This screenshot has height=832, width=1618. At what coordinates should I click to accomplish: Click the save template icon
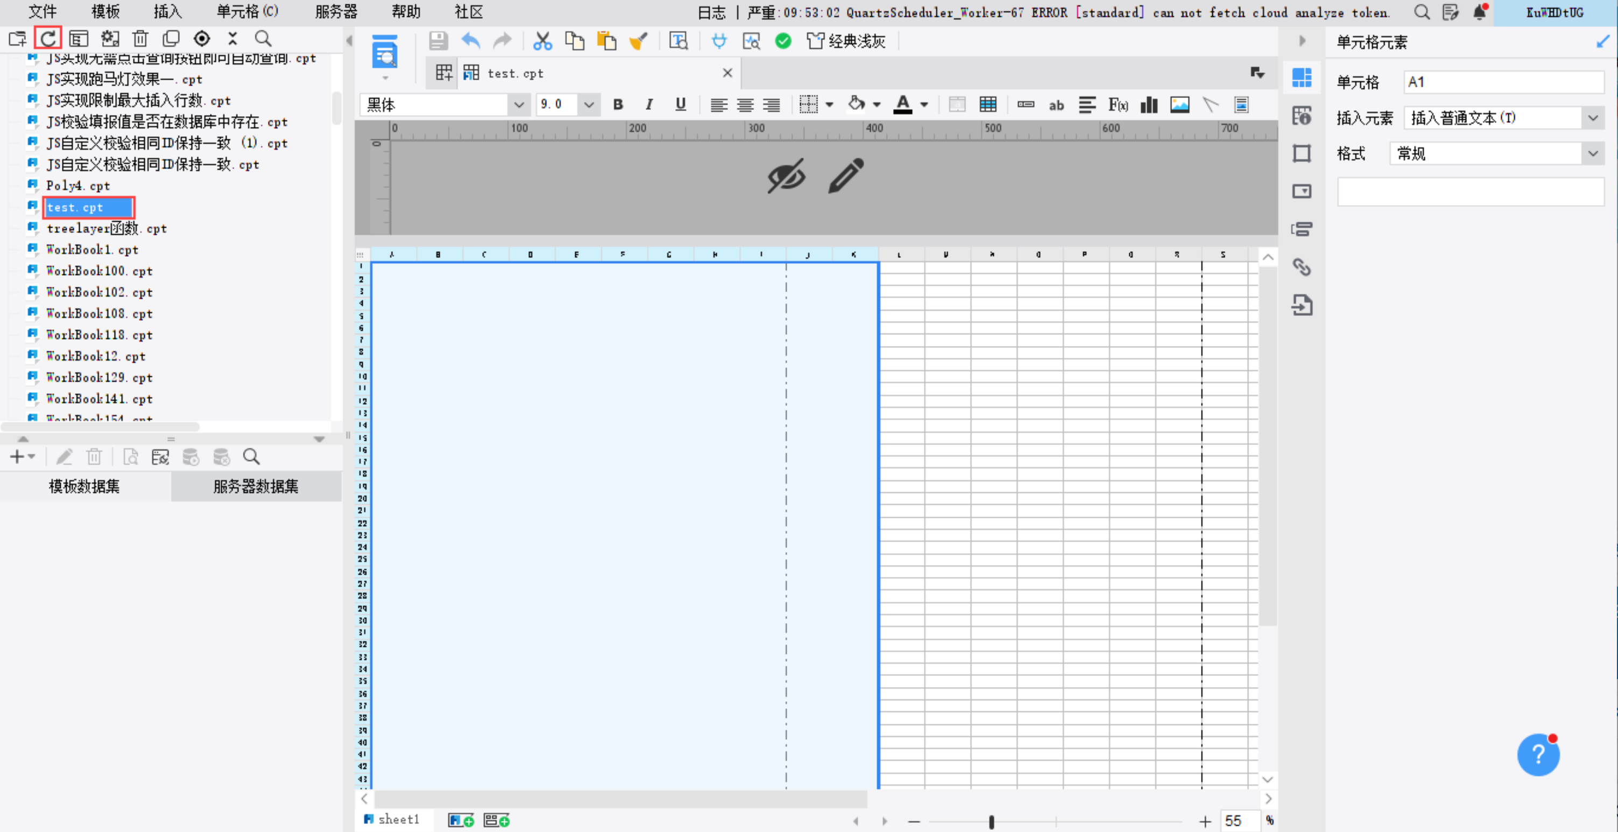(438, 41)
